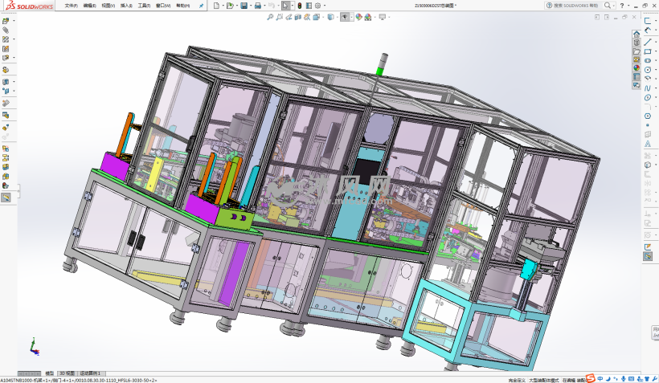
Task: Toggle the menu bar pin
Action: click(201, 6)
